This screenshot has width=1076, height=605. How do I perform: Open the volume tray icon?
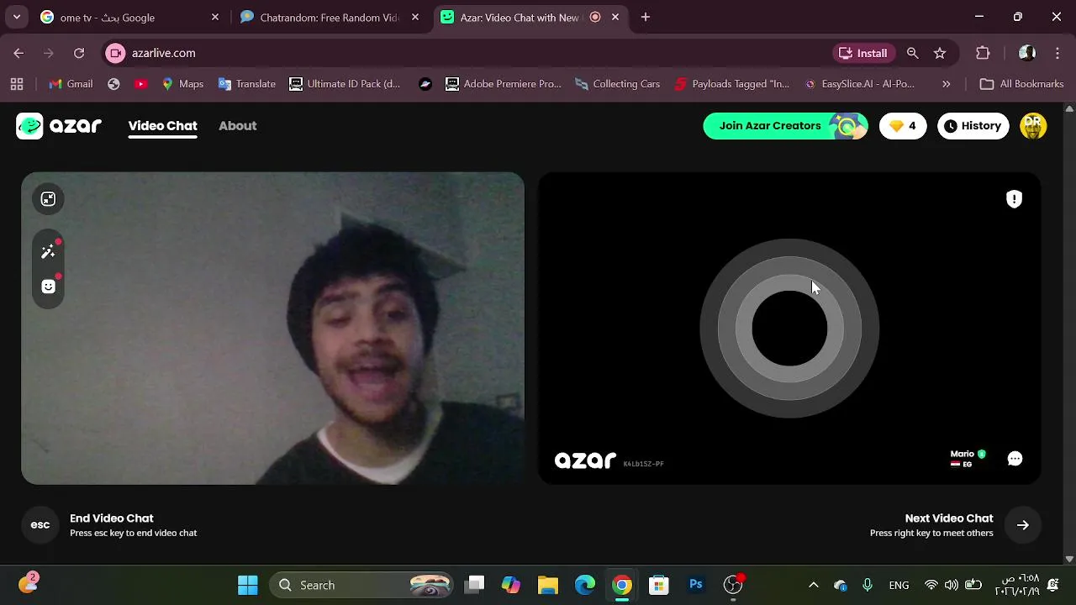(952, 585)
